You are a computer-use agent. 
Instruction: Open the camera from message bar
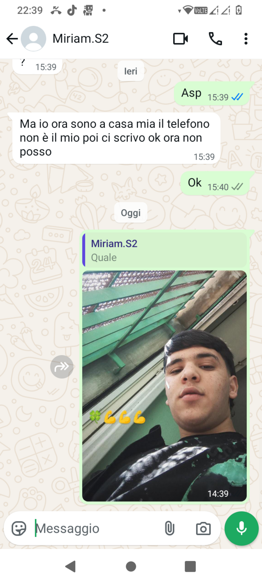click(203, 529)
